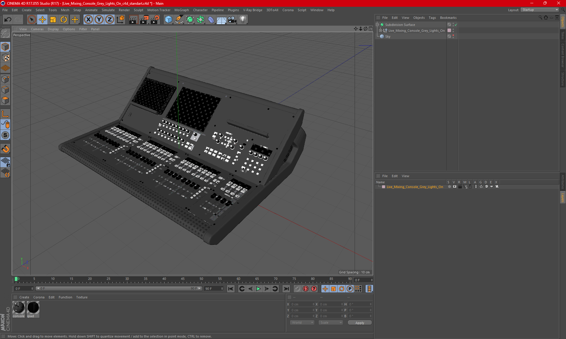Select the Live Selection tool
This screenshot has height=339, width=566.
tap(32, 19)
